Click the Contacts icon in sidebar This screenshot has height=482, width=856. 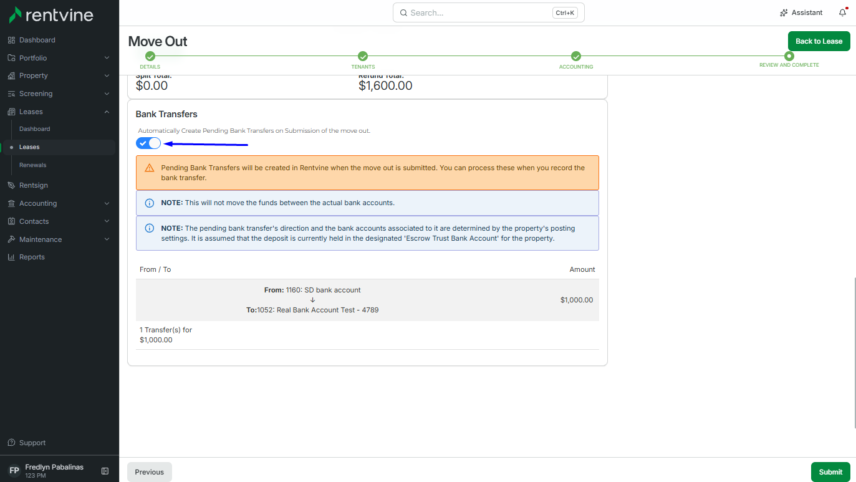11,221
